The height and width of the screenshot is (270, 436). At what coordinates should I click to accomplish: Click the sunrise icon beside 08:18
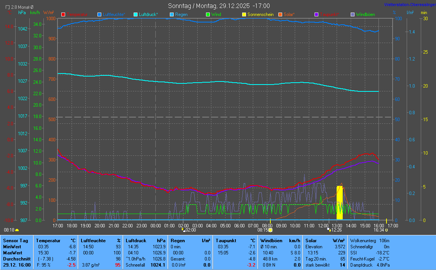(x=17, y=230)
